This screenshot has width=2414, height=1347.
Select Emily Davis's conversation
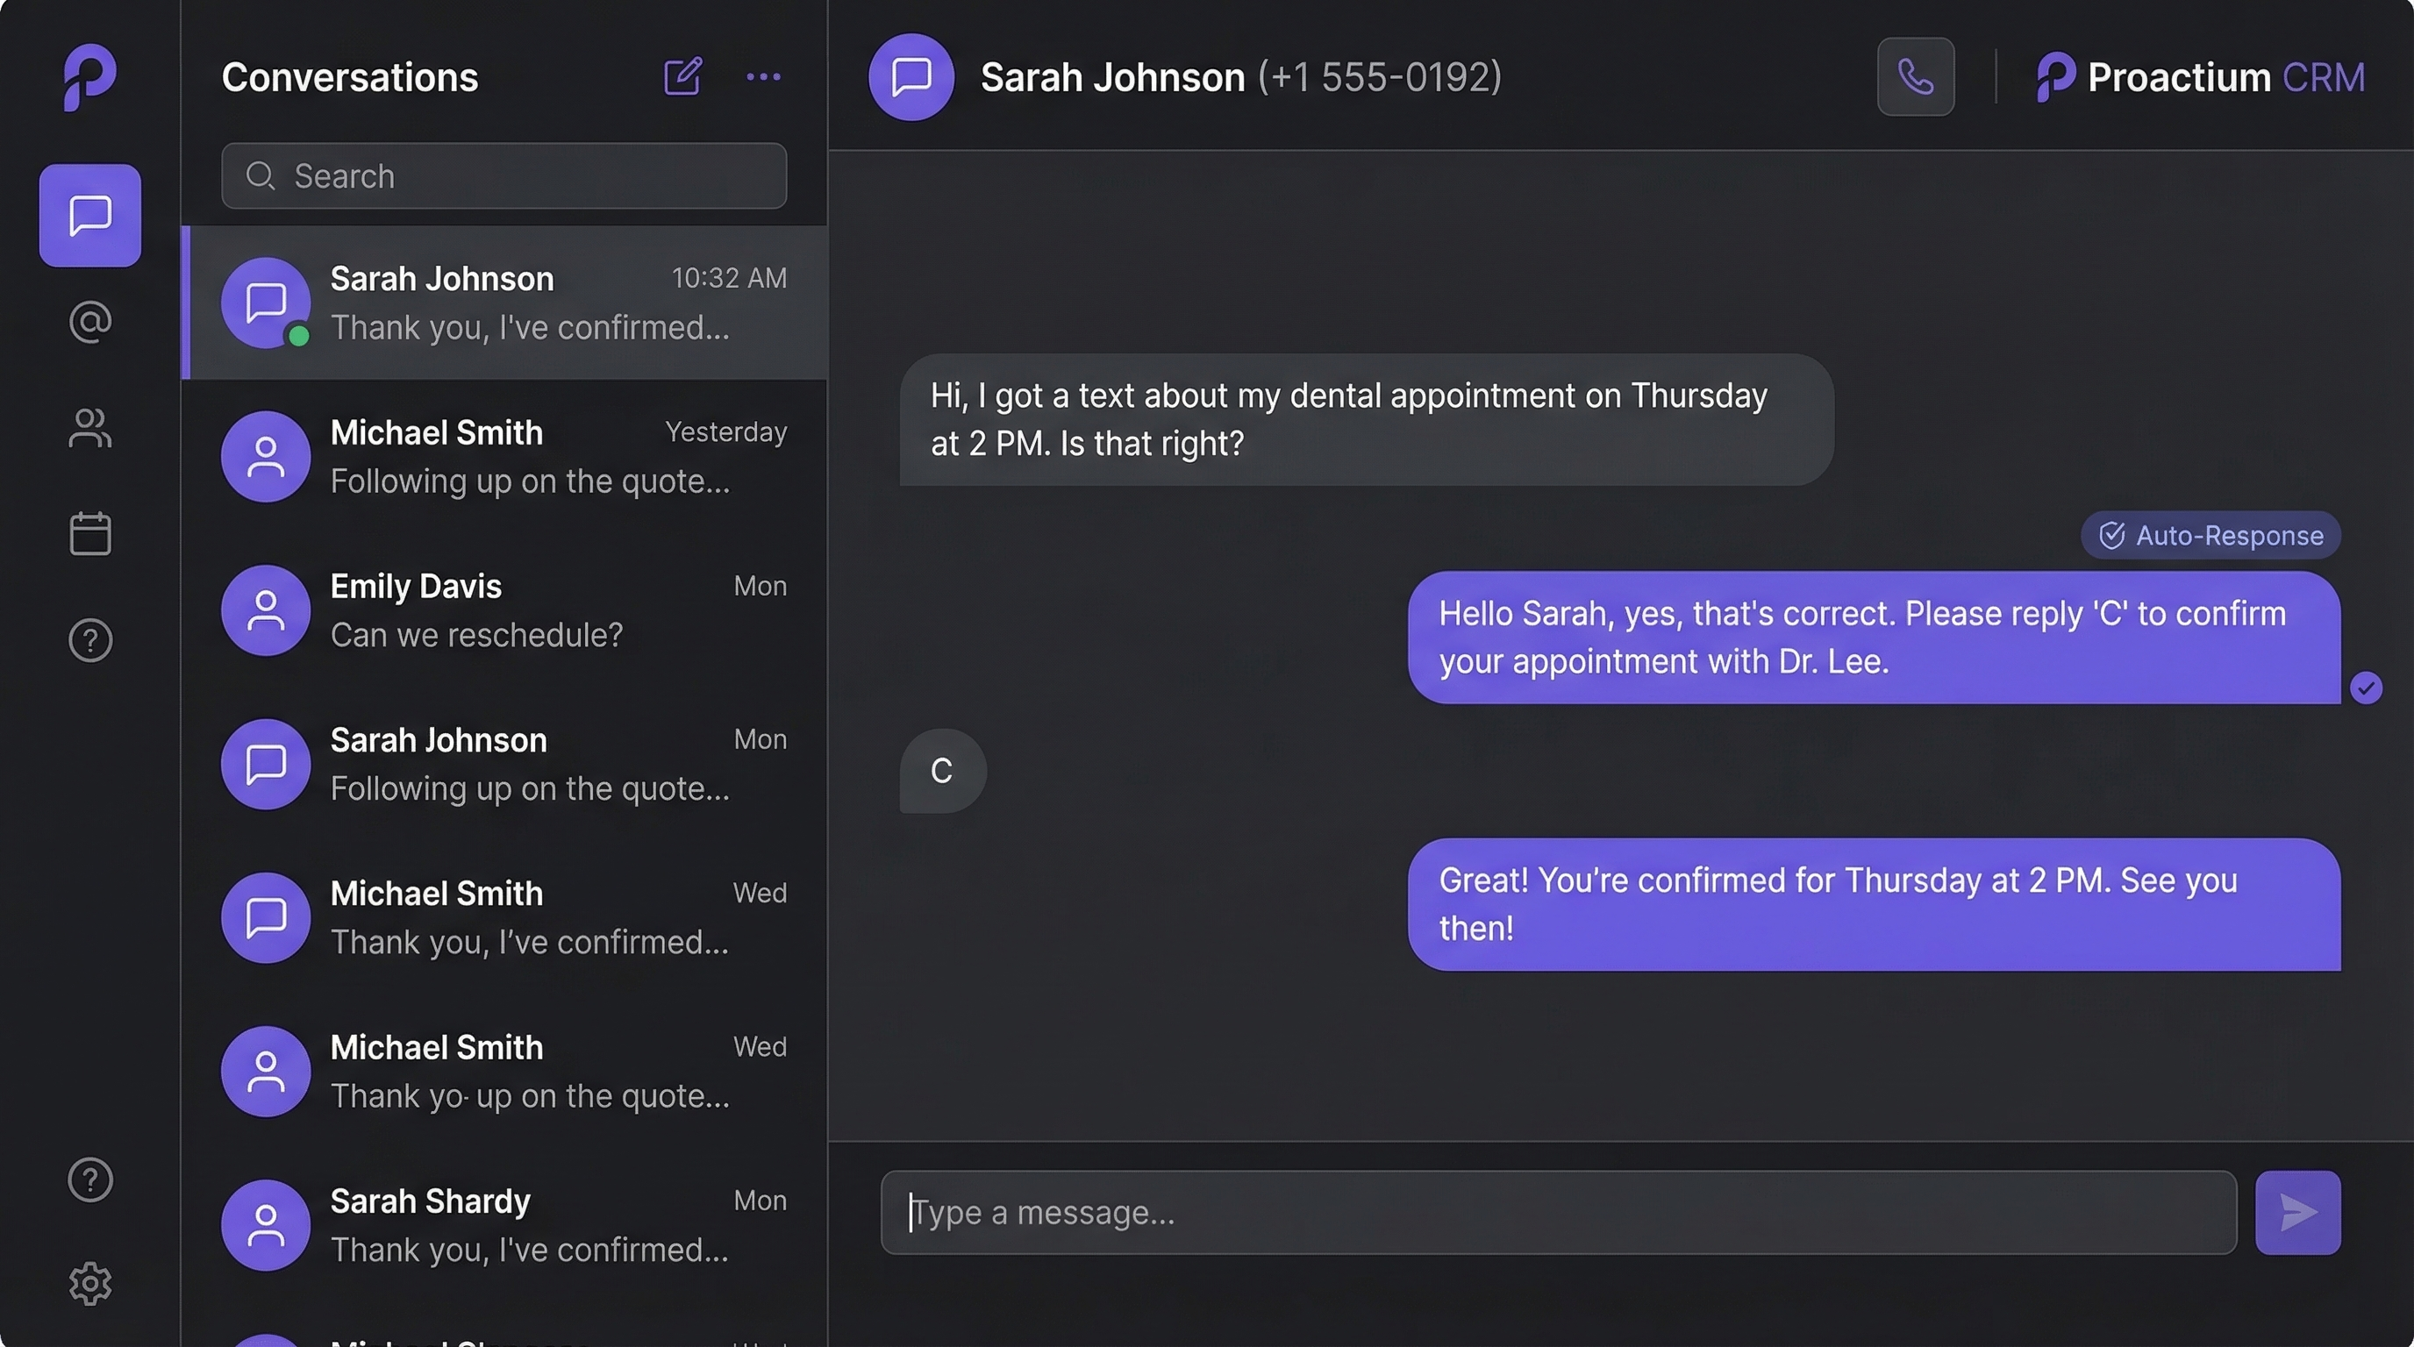[506, 609]
